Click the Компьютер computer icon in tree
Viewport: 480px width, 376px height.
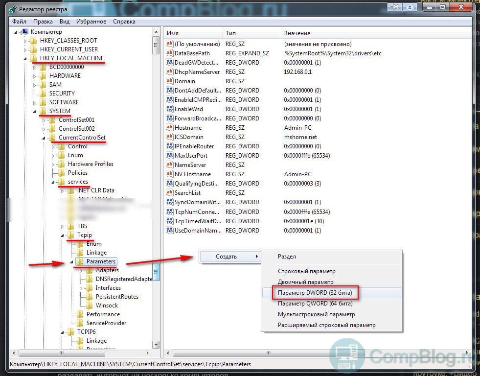click(24, 32)
